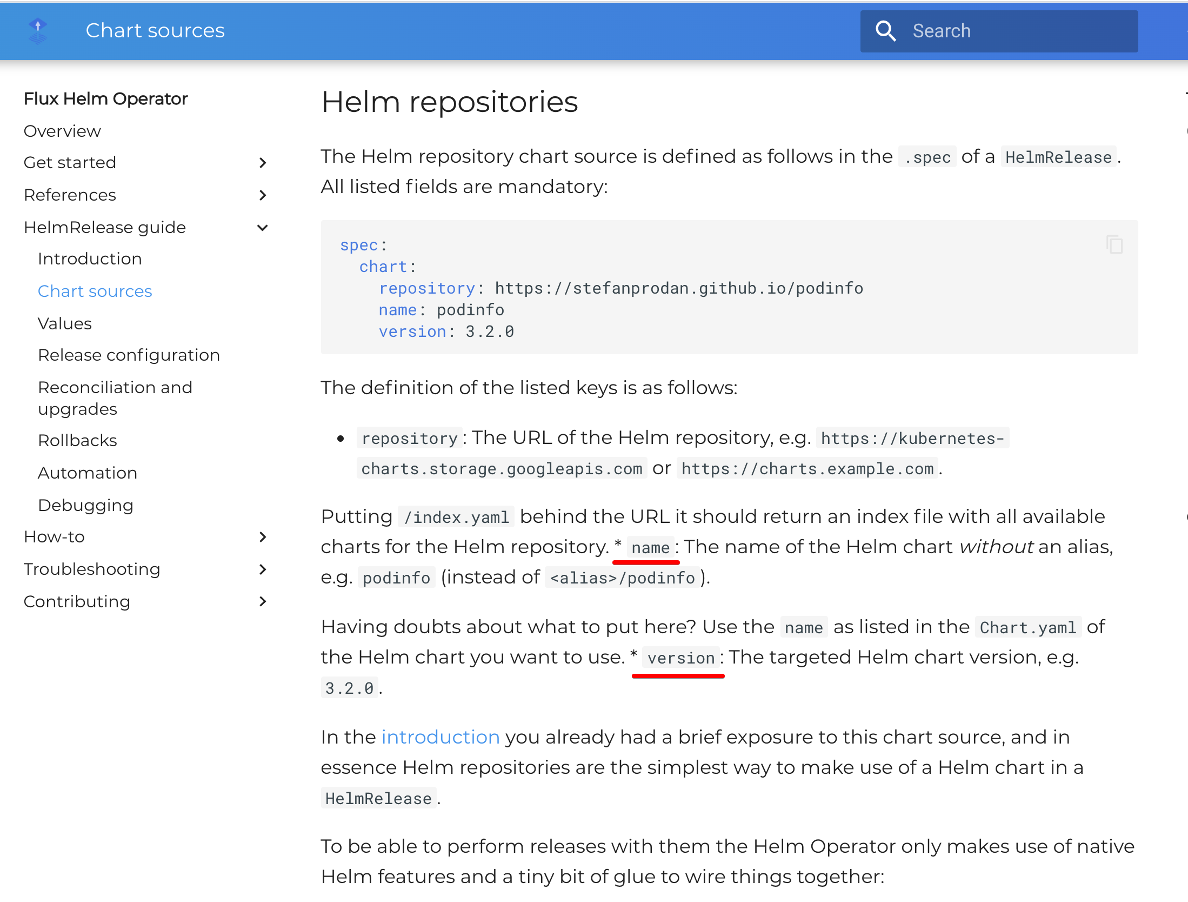Expand the Get started section chevron
Viewport: 1188px width, 902px height.
pyautogui.click(x=263, y=163)
